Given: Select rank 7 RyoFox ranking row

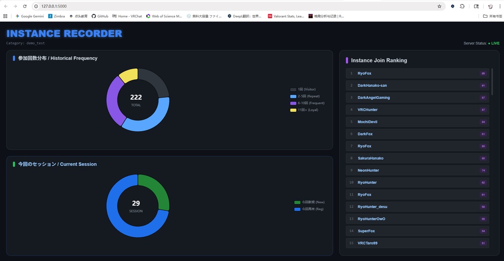Looking at the screenshot, I should point(417,146).
